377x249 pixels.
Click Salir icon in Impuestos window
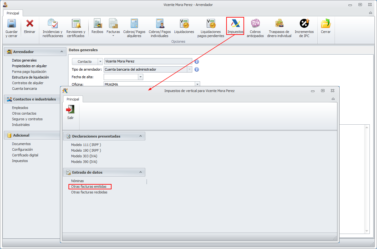pyautogui.click(x=70, y=110)
